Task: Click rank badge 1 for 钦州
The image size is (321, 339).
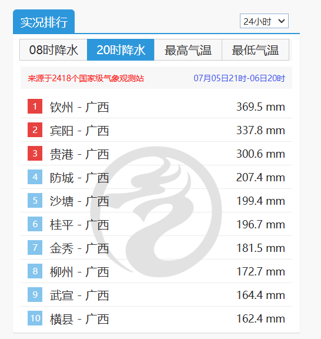Action: pyautogui.click(x=35, y=106)
